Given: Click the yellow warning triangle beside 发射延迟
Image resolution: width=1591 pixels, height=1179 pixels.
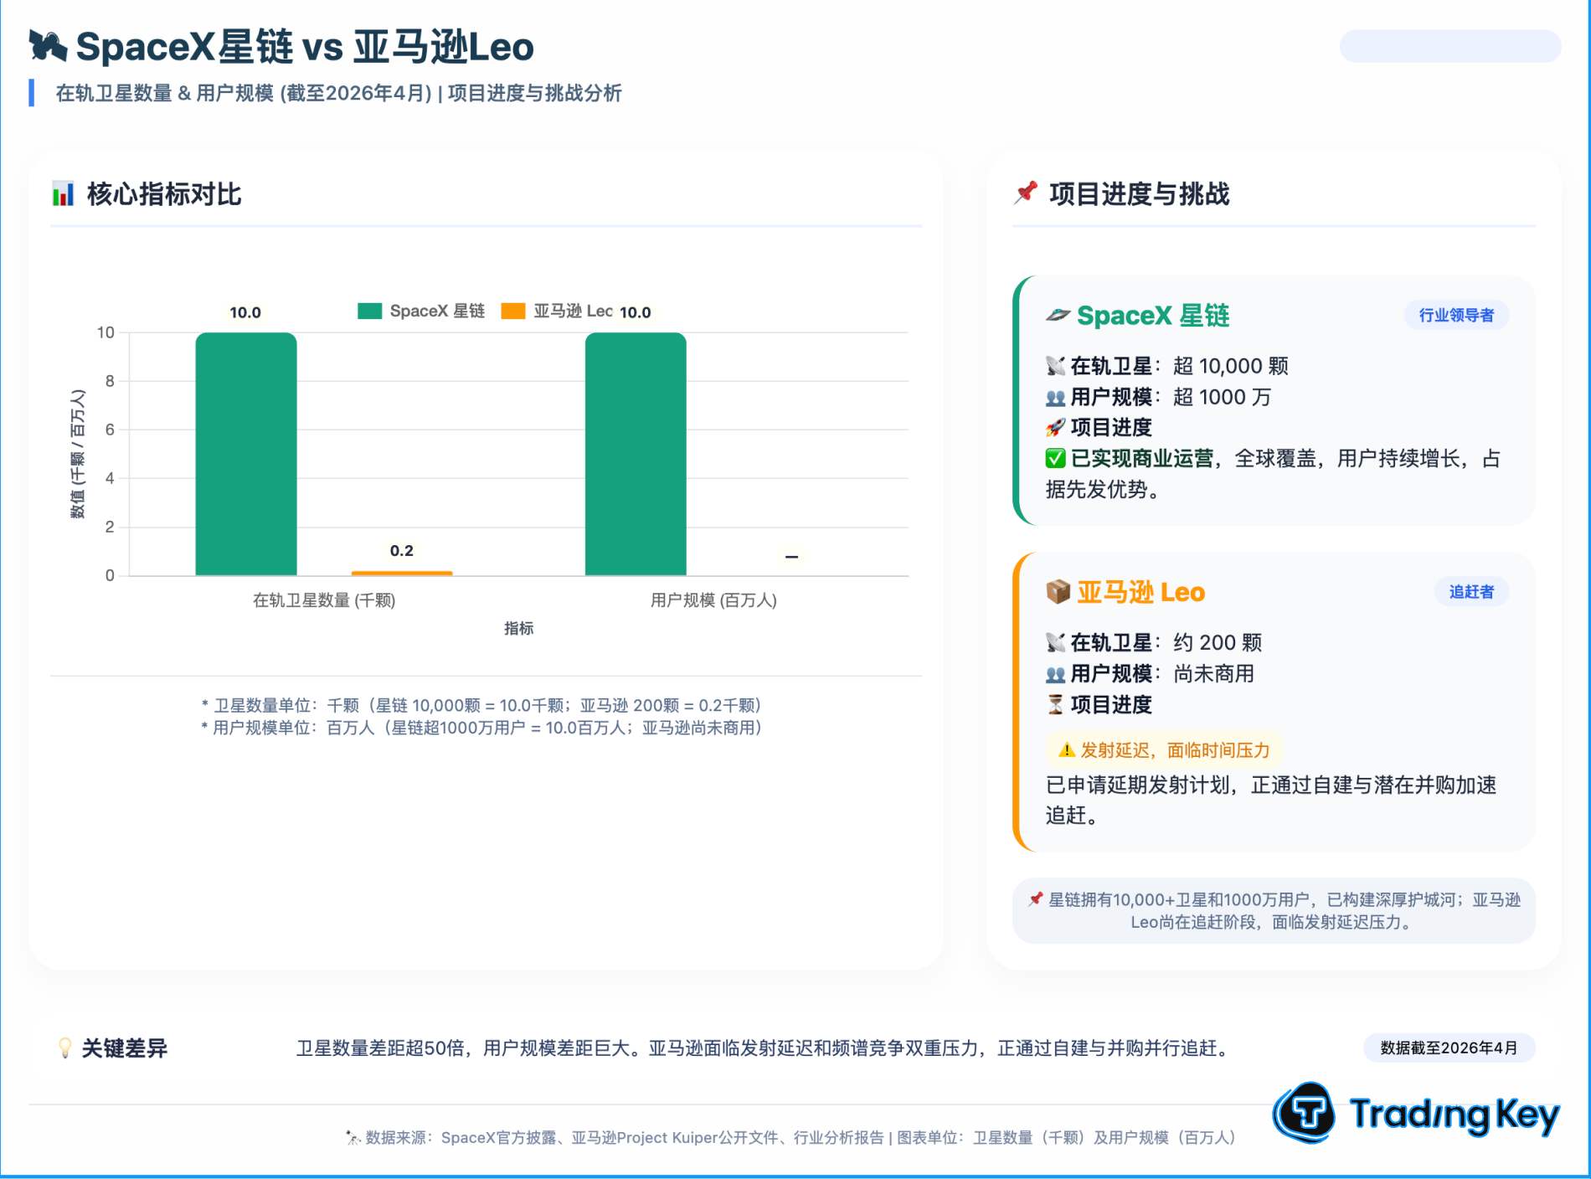Looking at the screenshot, I should click(1066, 750).
